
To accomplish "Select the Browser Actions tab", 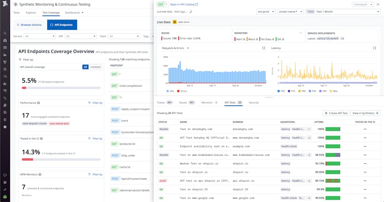I will click(29, 25).
